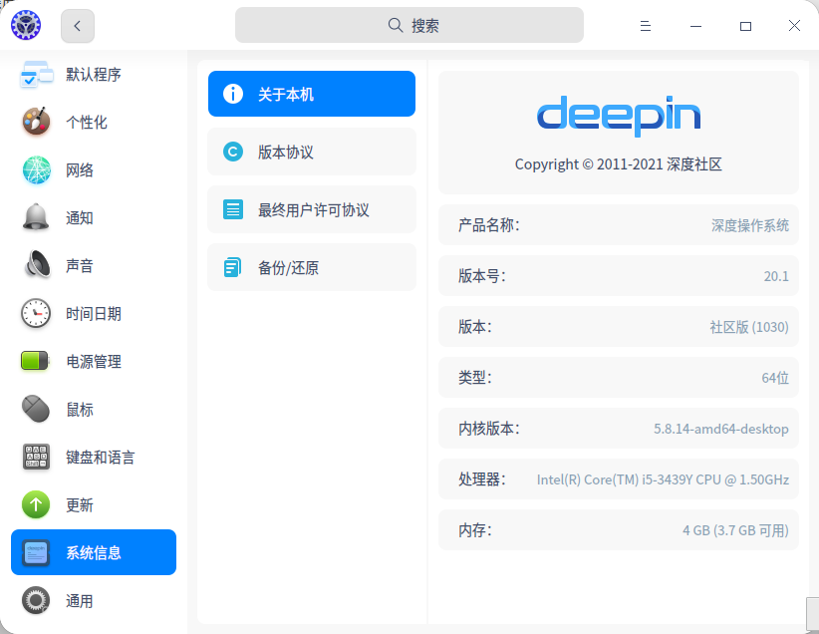Open End User License Agreement (最终用户许可协议)
Image resolution: width=819 pixels, height=634 pixels.
312,210
